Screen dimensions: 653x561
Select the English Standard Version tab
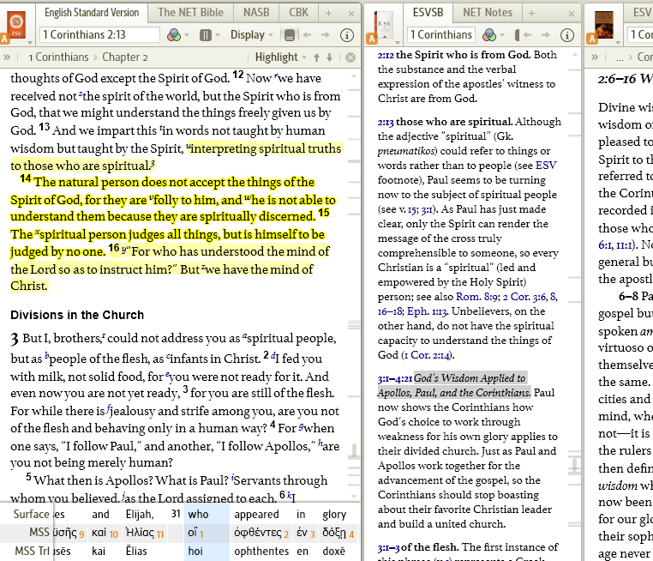[92, 13]
